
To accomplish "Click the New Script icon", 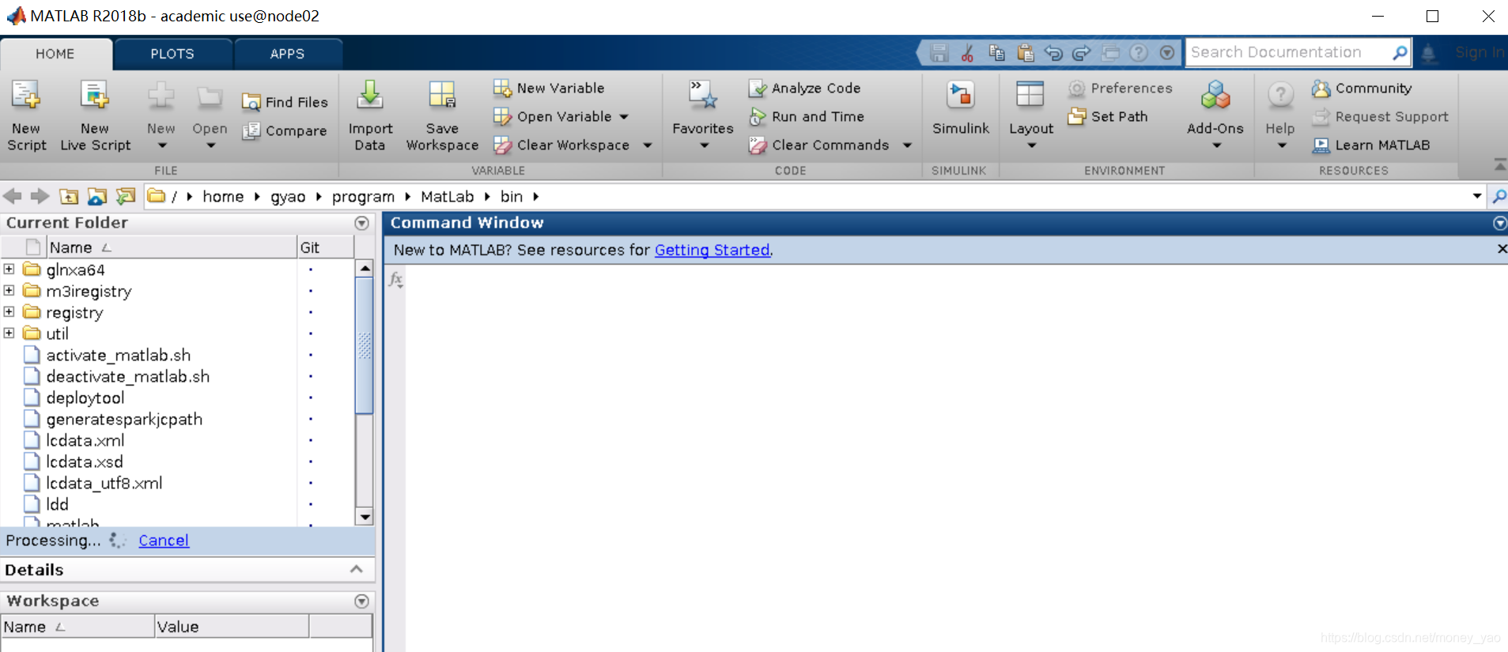I will (26, 96).
